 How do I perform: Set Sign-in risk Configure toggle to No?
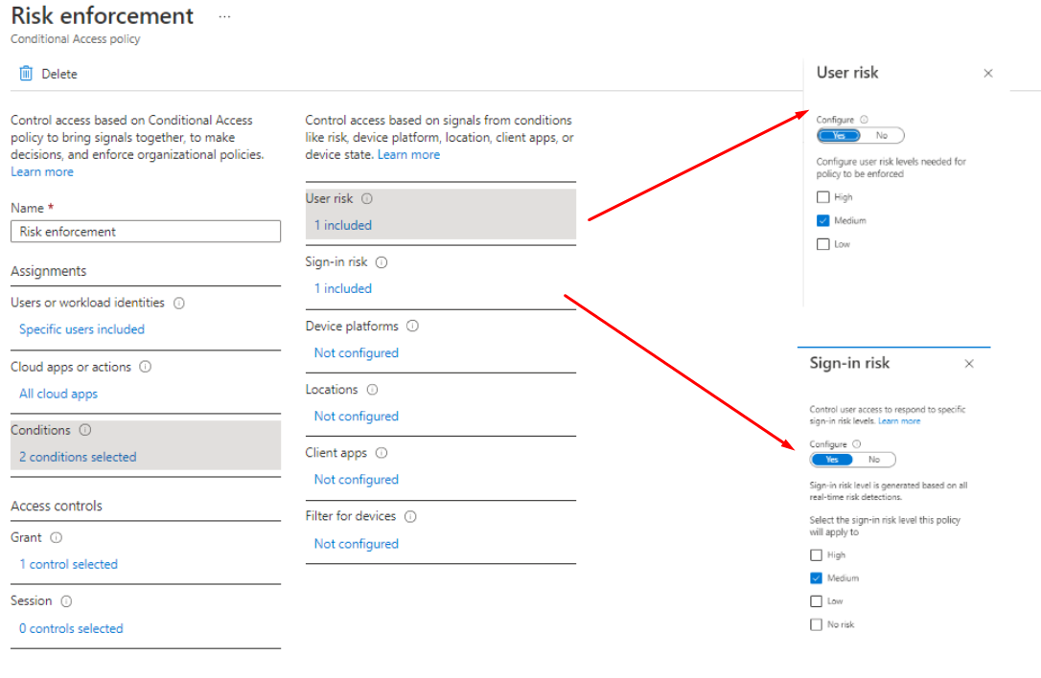coord(874,460)
